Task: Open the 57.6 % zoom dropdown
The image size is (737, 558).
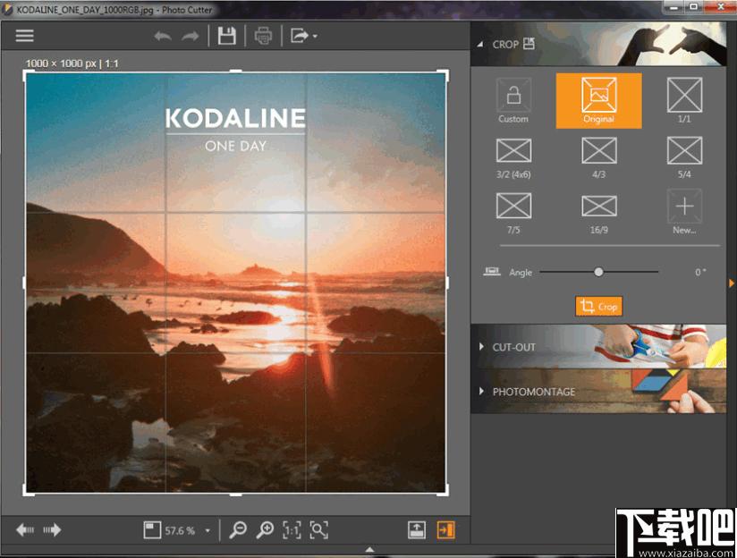Action: 208,531
